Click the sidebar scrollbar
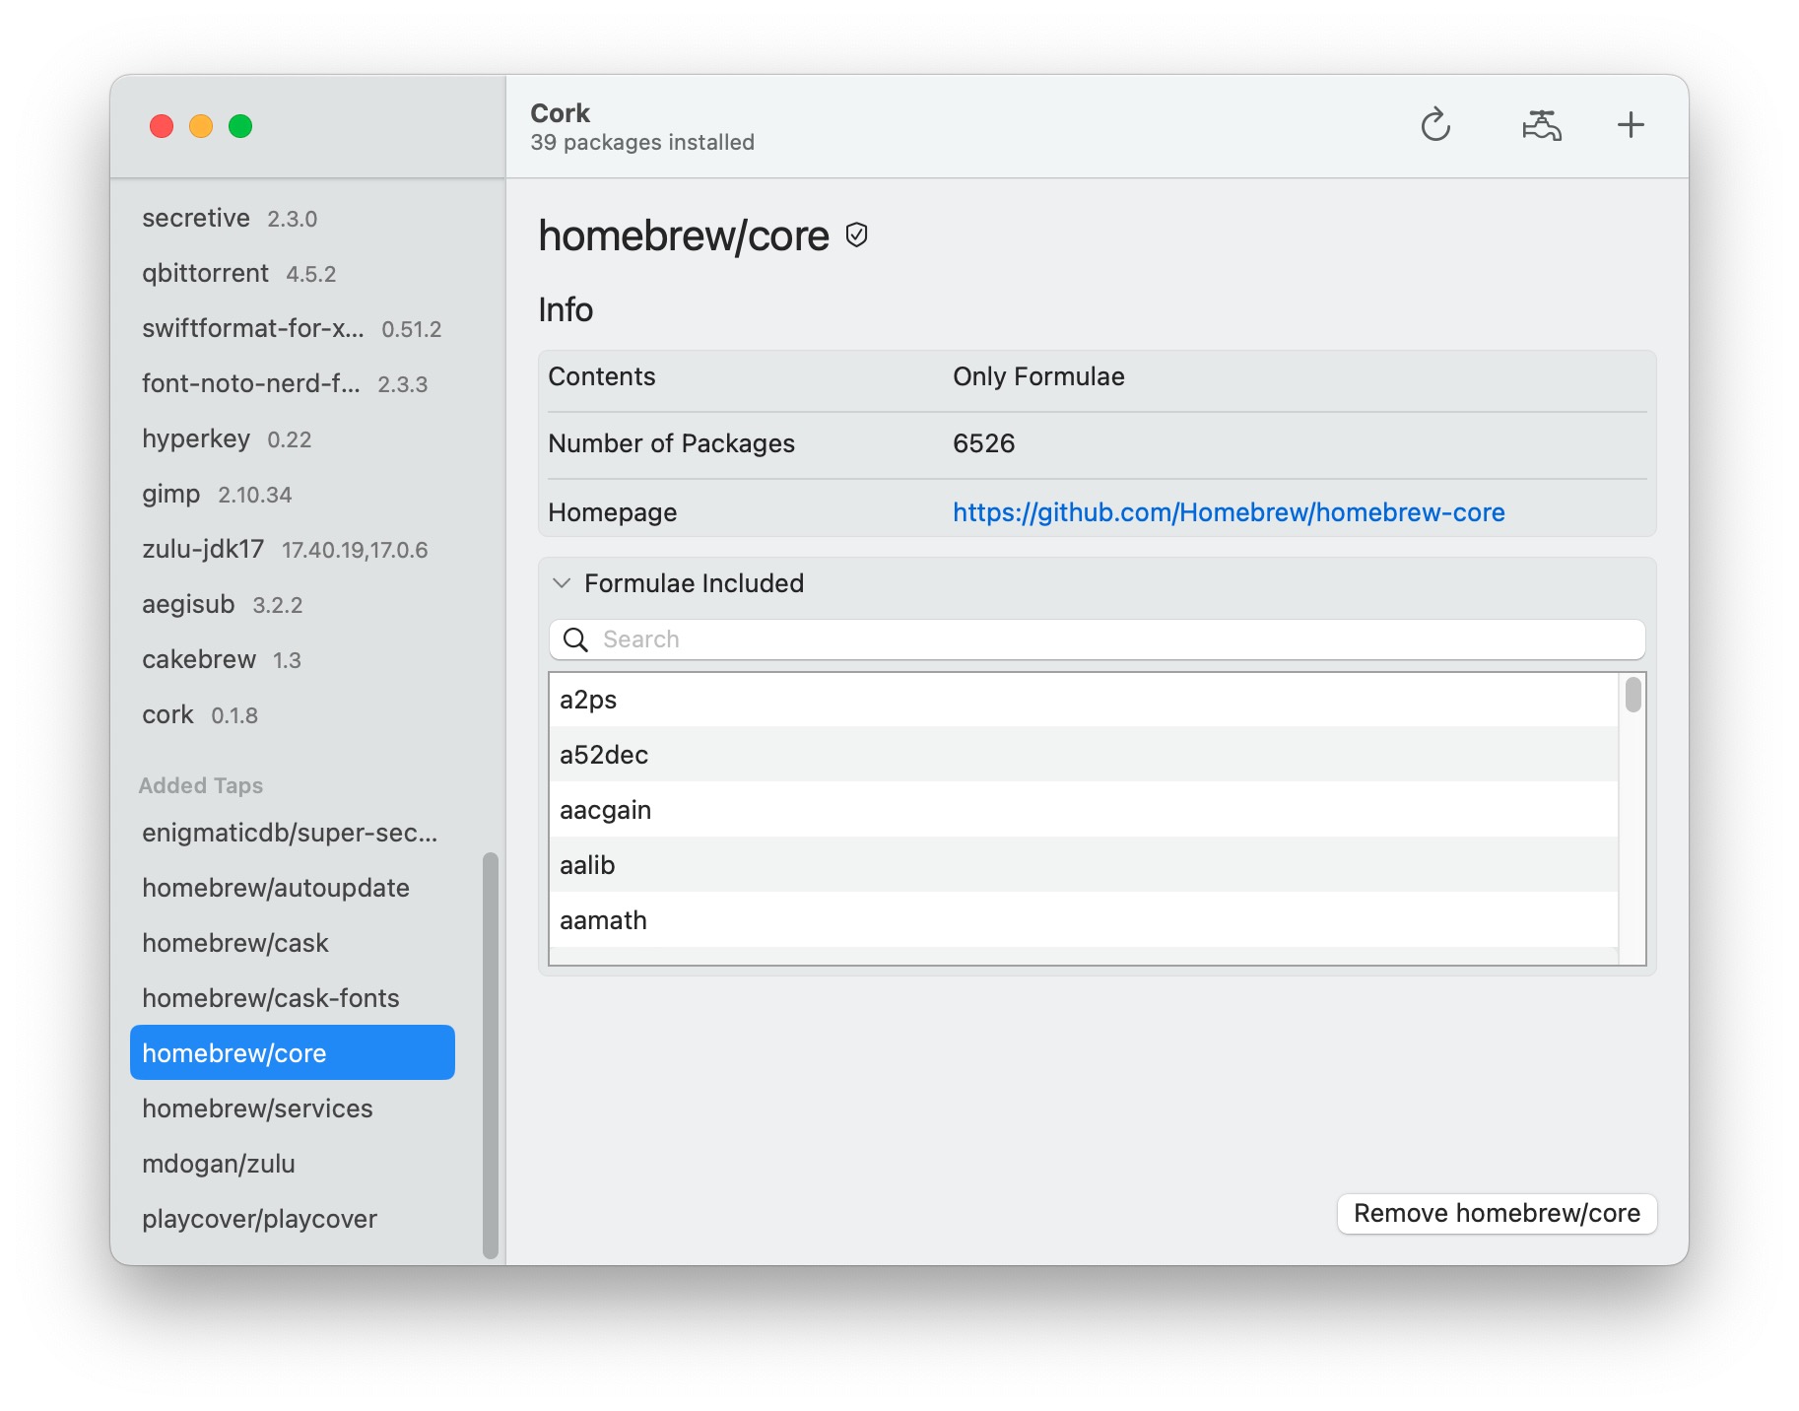Screen dimensions: 1799x1411 click(491, 1055)
